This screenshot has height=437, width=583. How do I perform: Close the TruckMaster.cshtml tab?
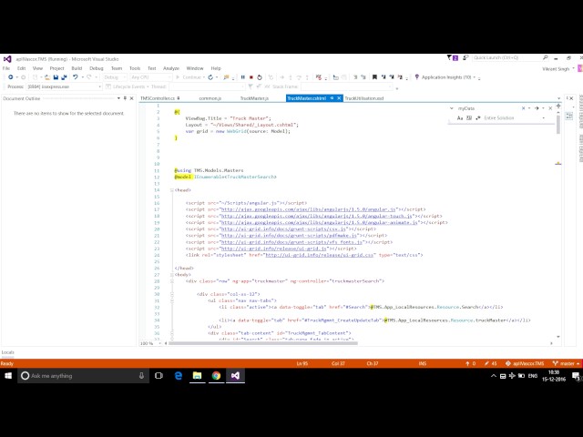339,98
